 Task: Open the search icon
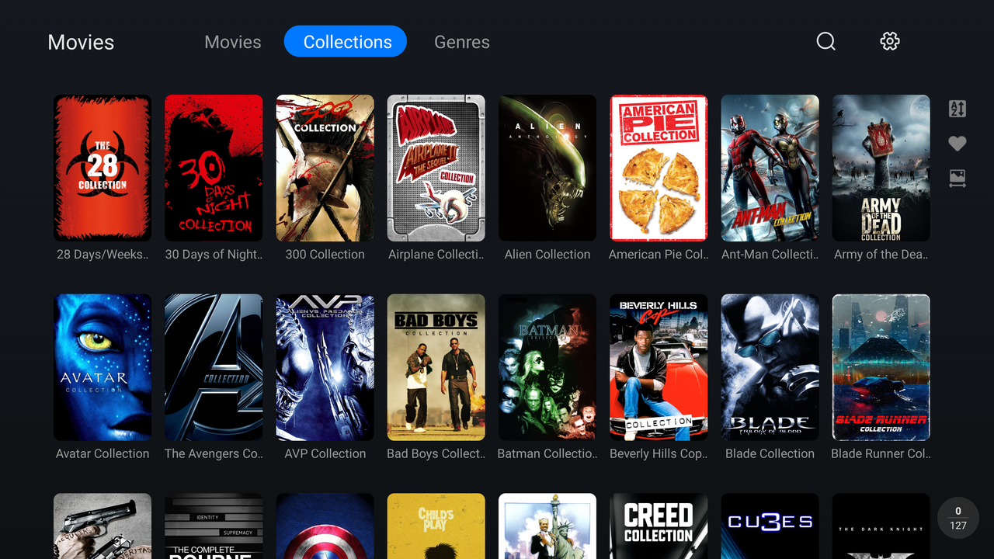coord(825,41)
